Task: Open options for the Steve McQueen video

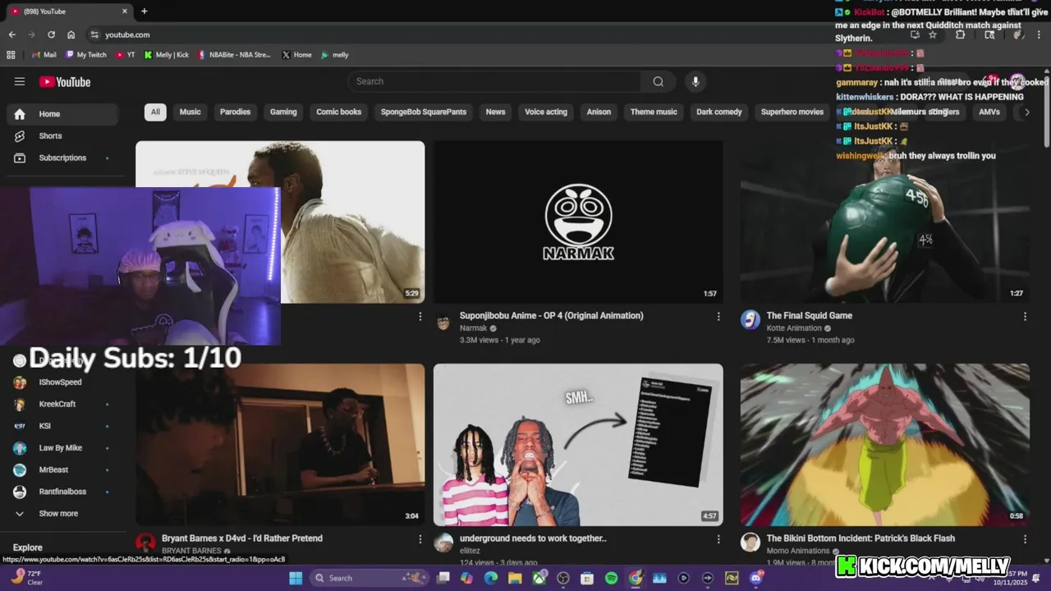Action: coord(420,316)
